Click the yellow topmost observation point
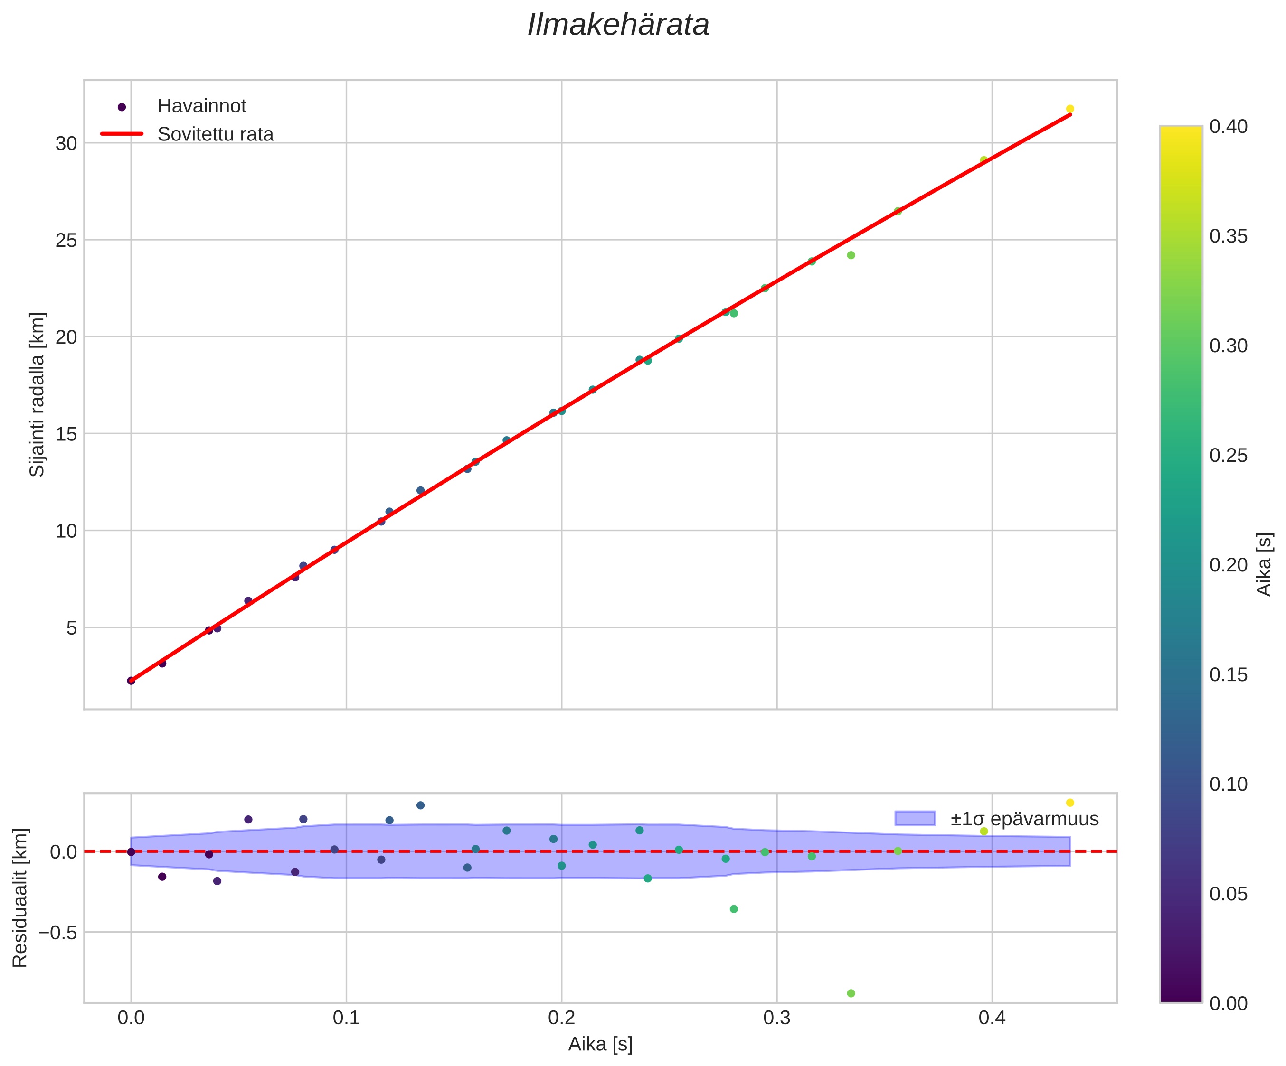This screenshot has height=1066, width=1286. (x=1070, y=109)
